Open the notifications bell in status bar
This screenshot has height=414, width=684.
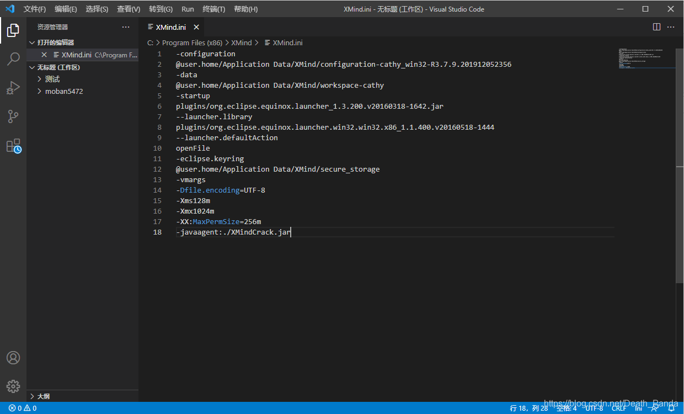[671, 408]
